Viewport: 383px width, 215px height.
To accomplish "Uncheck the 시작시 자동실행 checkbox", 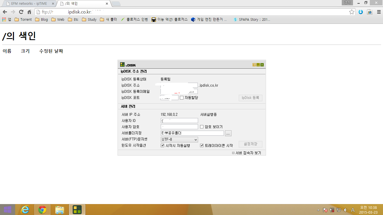I will (162, 145).
